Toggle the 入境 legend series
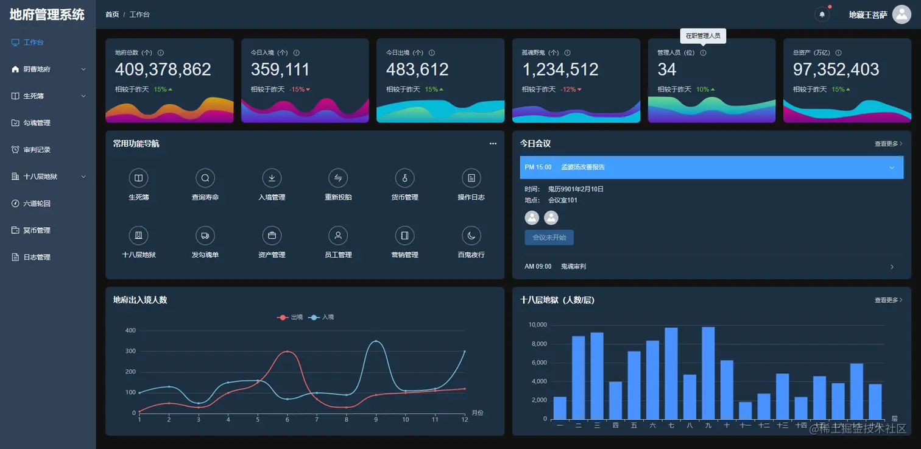Screen dimensions: 921x449 coord(321,317)
